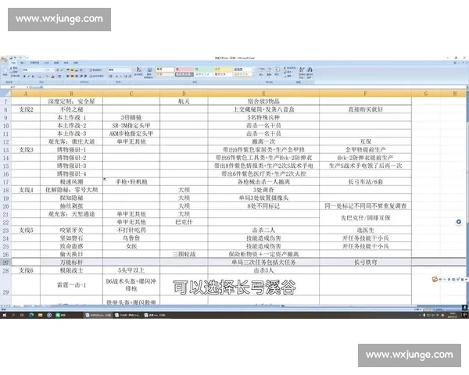469x375 pixels.
Task: Toggle Center horizontal alignment
Action: pyautogui.click(x=72, y=77)
